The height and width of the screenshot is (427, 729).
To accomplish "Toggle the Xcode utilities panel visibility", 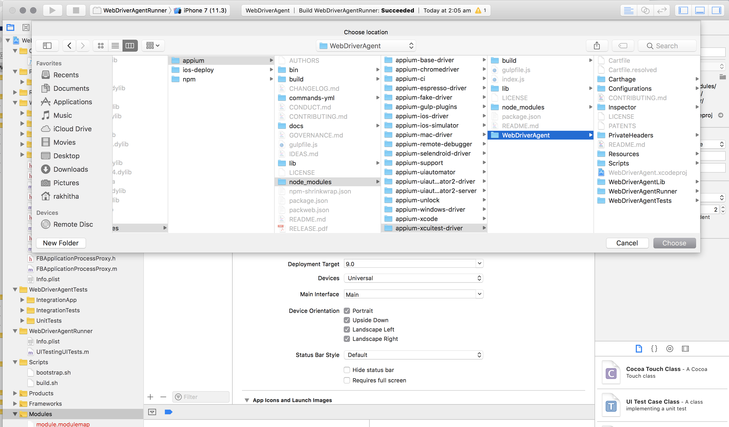I will pos(716,10).
